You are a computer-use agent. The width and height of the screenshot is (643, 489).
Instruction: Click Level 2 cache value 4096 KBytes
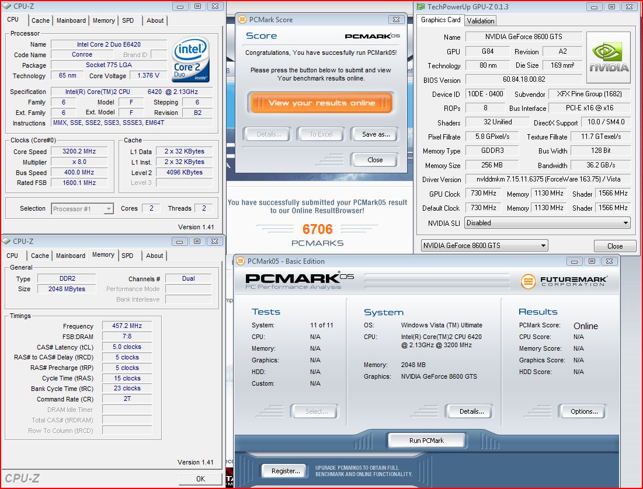click(x=185, y=172)
